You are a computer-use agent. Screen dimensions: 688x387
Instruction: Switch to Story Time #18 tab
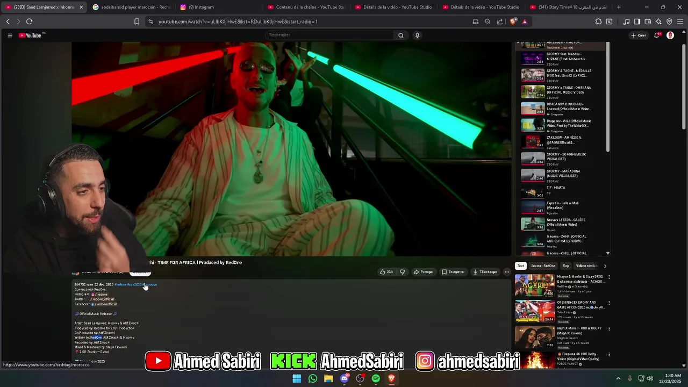tap(568, 7)
